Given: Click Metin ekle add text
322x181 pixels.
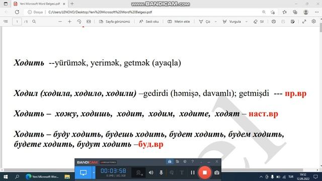Looking at the screenshot, I should (x=179, y=21).
